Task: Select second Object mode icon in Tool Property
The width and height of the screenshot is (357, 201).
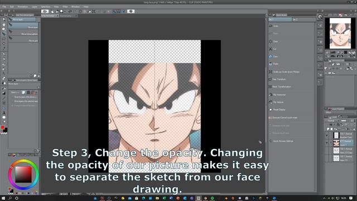Action: [28, 92]
